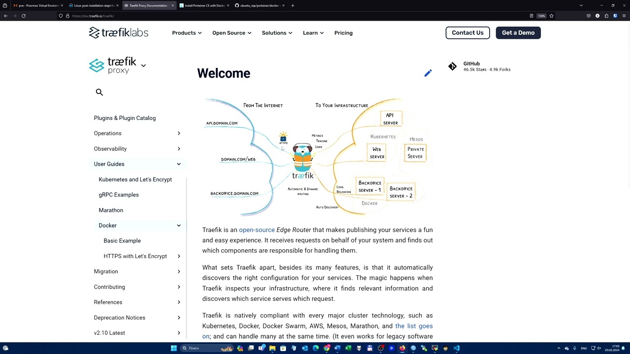Click the Get a Demo button

[x=518, y=33]
